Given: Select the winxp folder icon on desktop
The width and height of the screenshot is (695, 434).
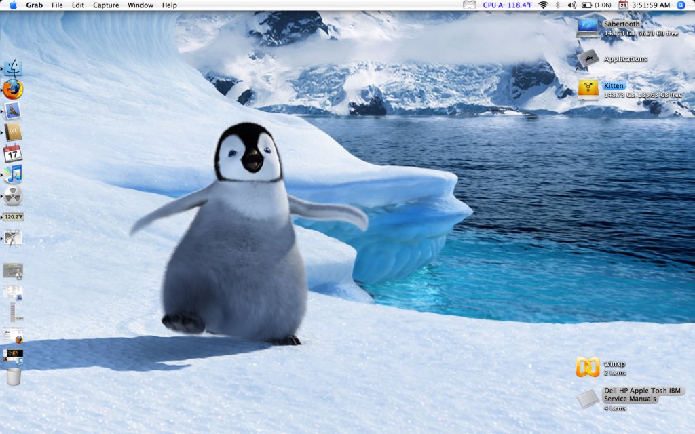Looking at the screenshot, I should (x=588, y=367).
